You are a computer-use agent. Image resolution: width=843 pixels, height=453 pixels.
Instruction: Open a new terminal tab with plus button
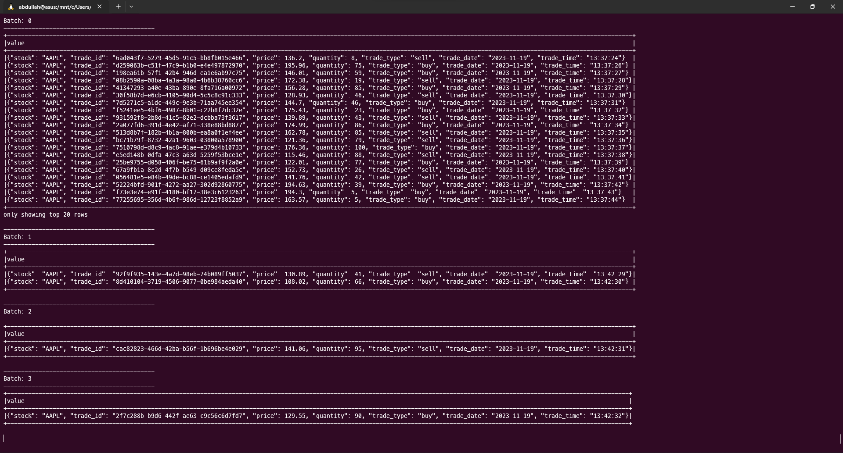point(118,7)
